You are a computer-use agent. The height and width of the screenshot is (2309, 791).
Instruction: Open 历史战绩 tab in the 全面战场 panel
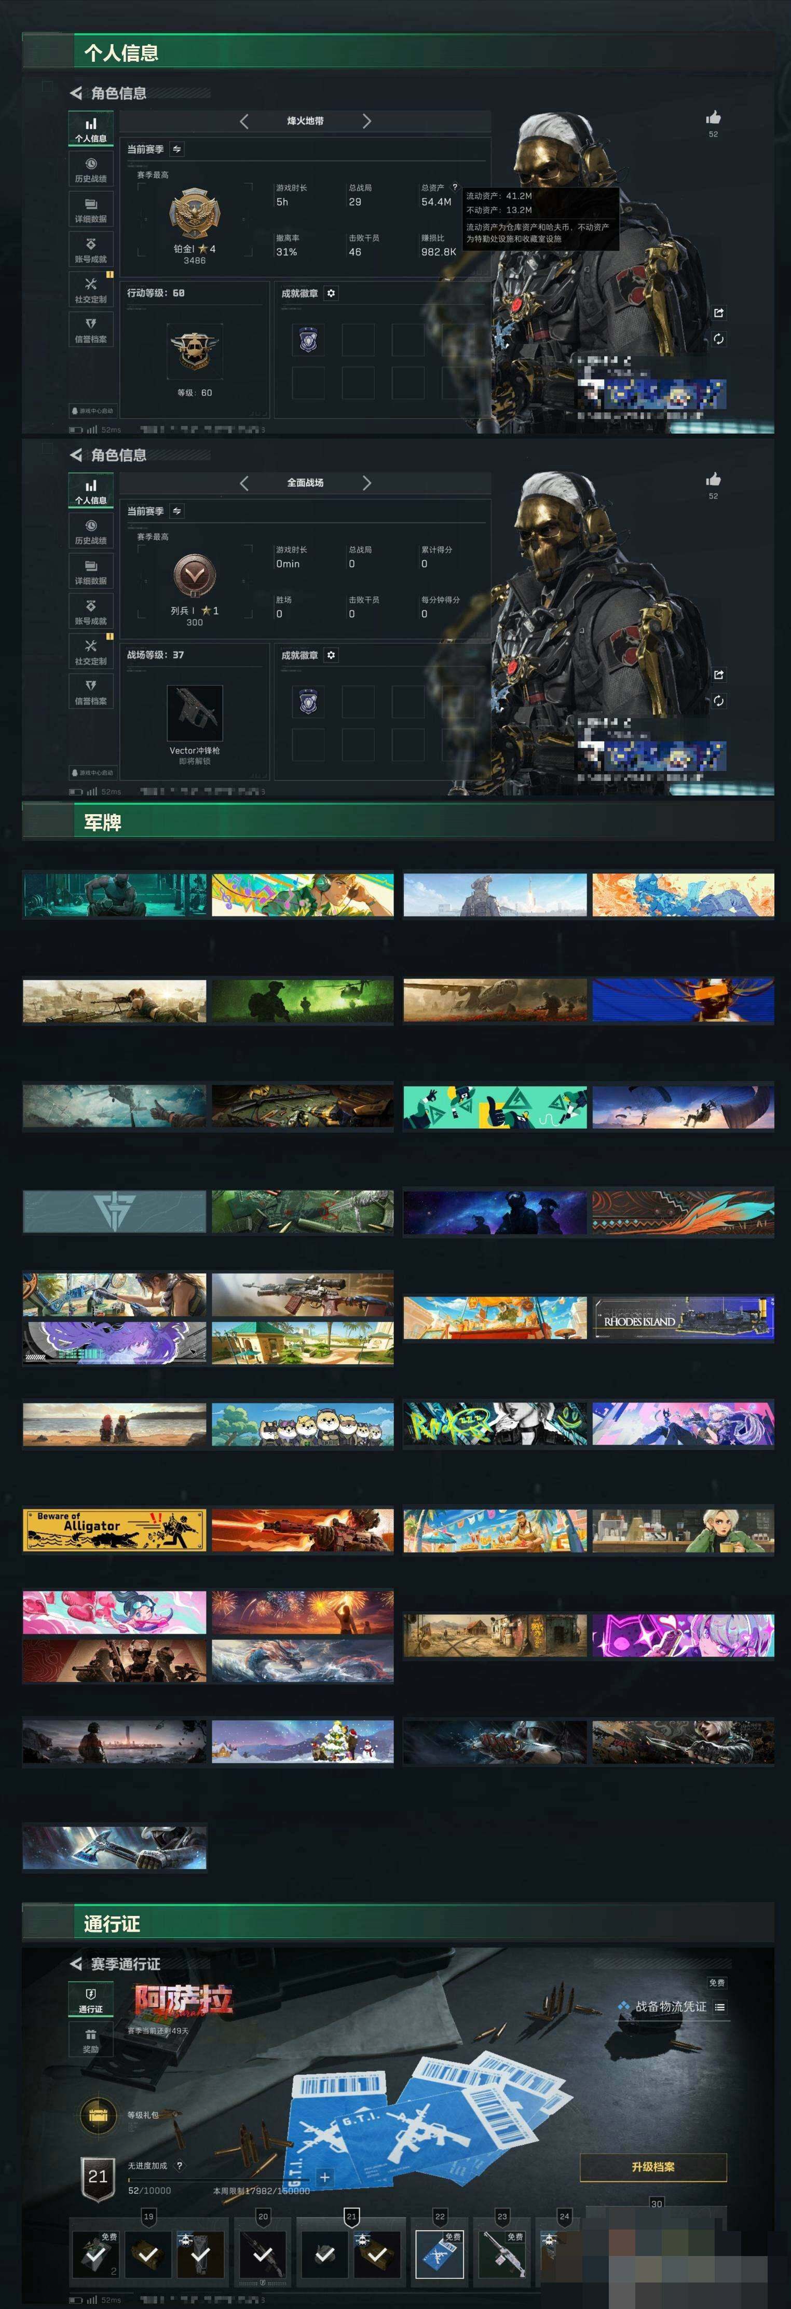pyautogui.click(x=90, y=531)
